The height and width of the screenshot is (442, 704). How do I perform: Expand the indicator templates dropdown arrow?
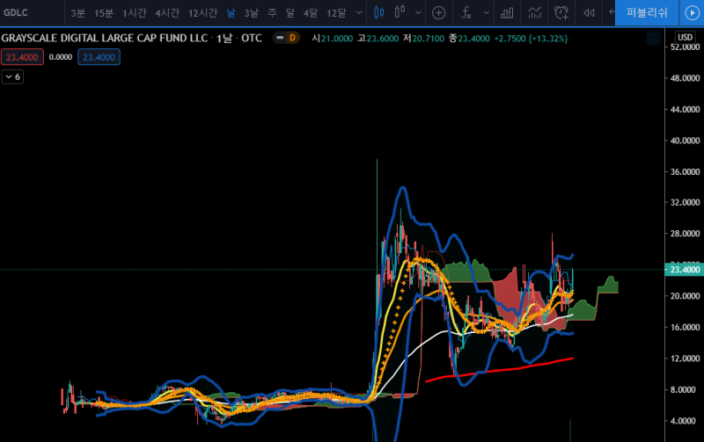(x=487, y=13)
